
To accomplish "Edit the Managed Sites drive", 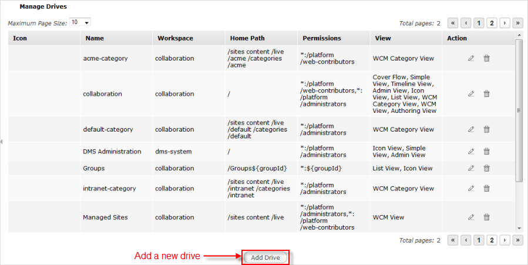I will 471,217.
